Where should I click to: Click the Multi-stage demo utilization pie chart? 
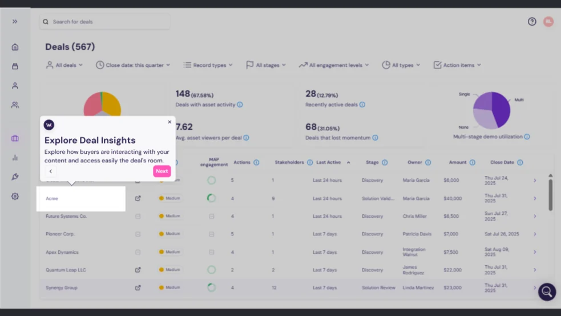(x=491, y=110)
